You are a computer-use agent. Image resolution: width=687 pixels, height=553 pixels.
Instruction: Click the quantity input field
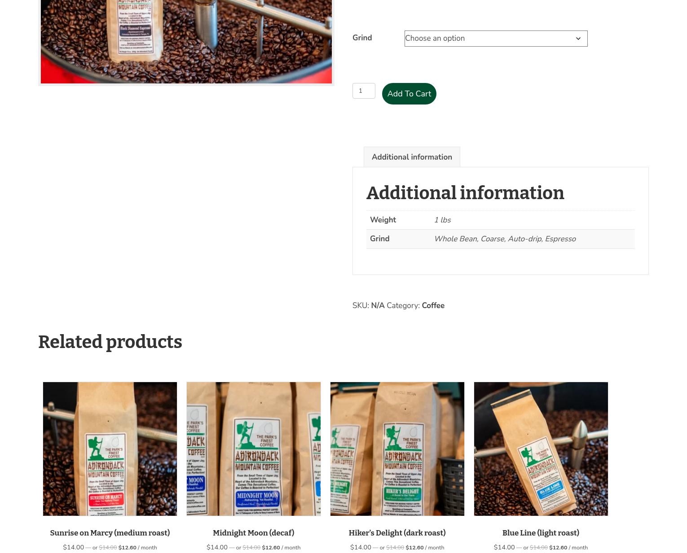[364, 91]
